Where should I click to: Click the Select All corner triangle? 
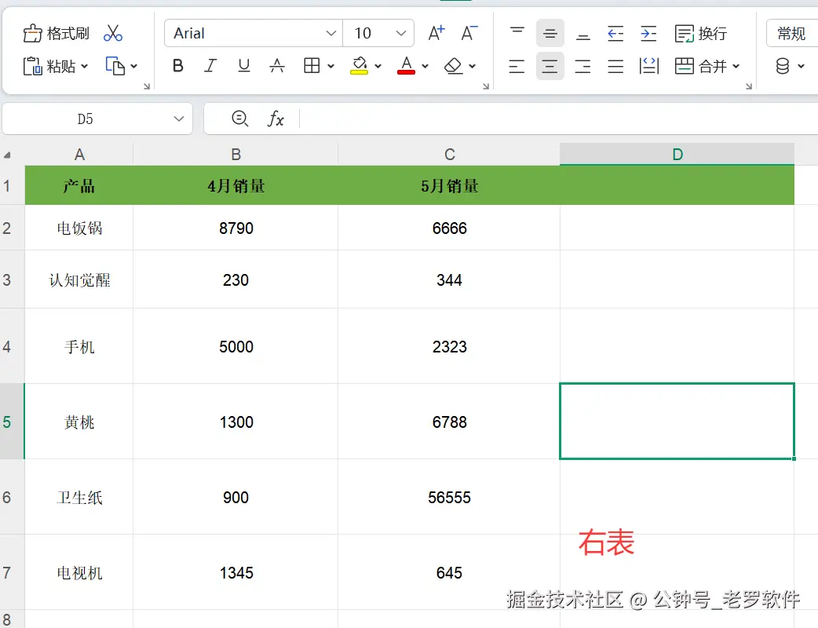click(x=7, y=155)
